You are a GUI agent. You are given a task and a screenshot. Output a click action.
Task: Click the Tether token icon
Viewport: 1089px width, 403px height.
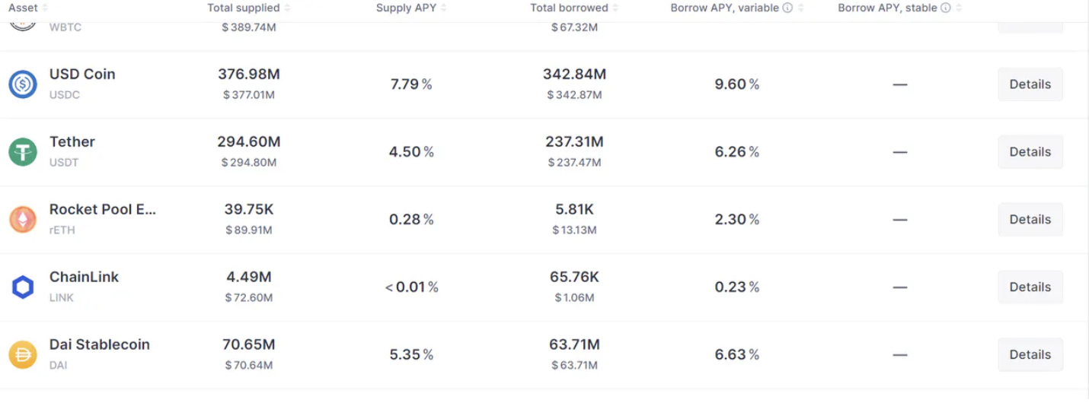(23, 151)
